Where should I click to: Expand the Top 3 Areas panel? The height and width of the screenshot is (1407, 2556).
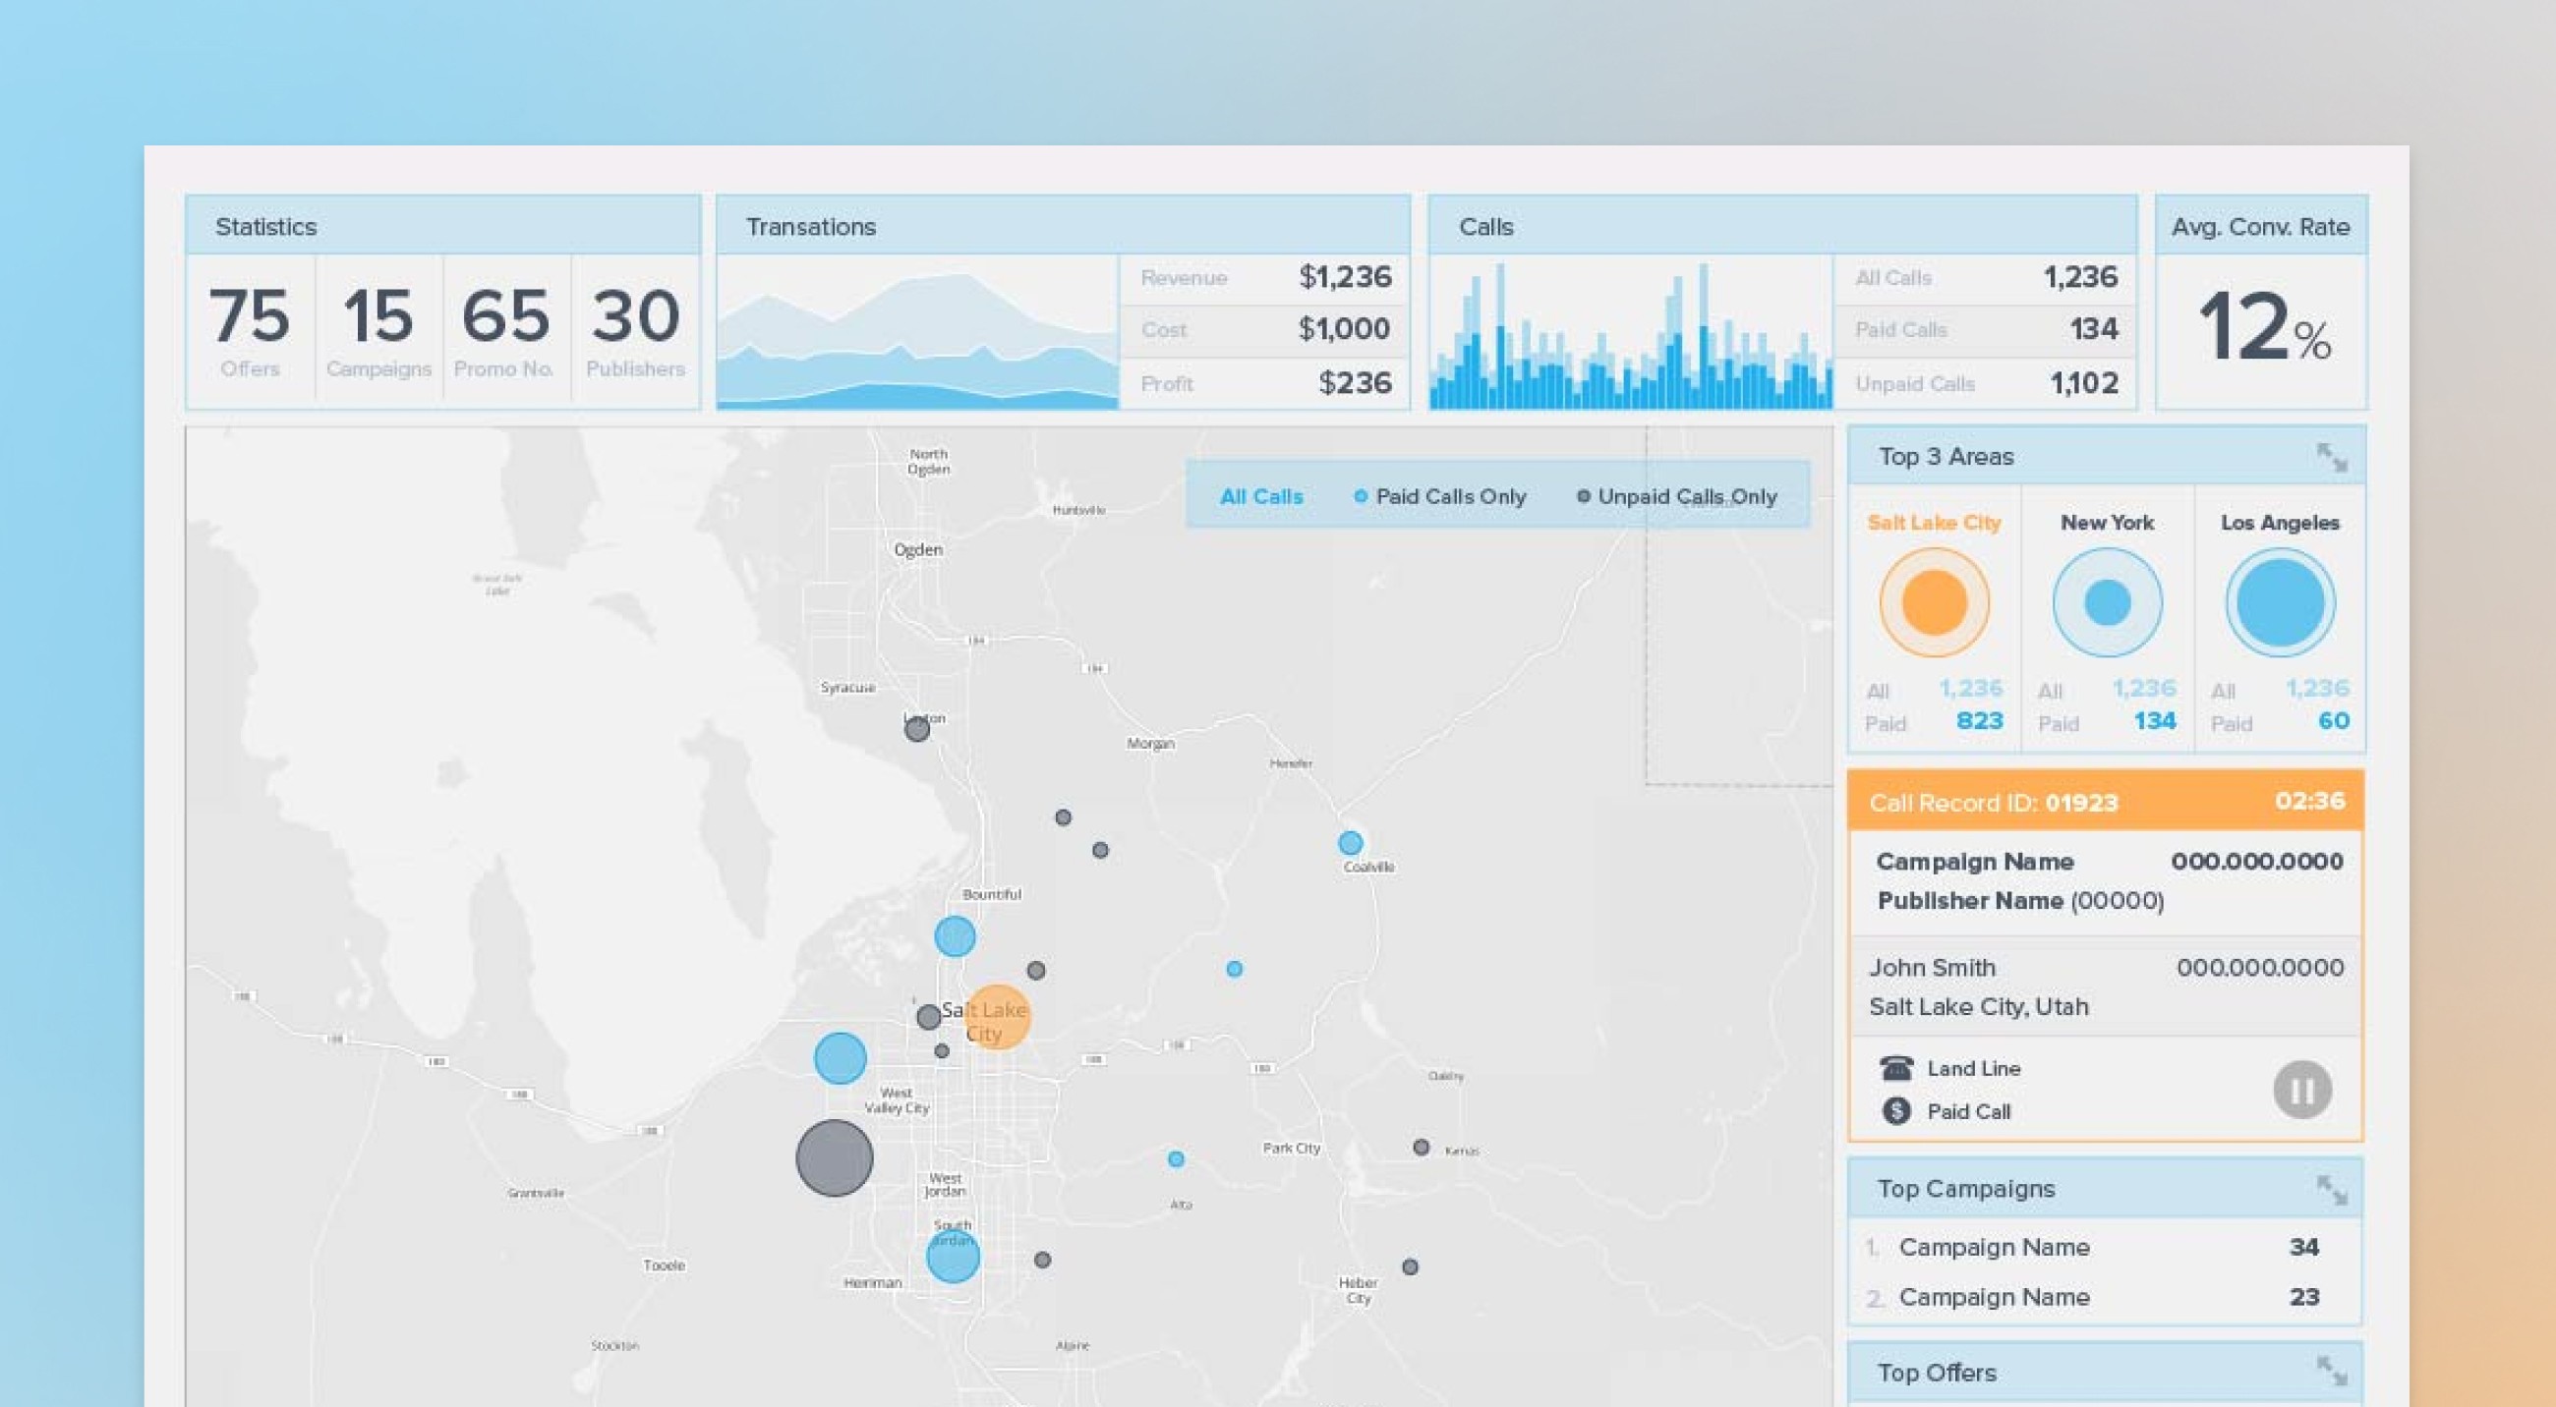[2331, 457]
